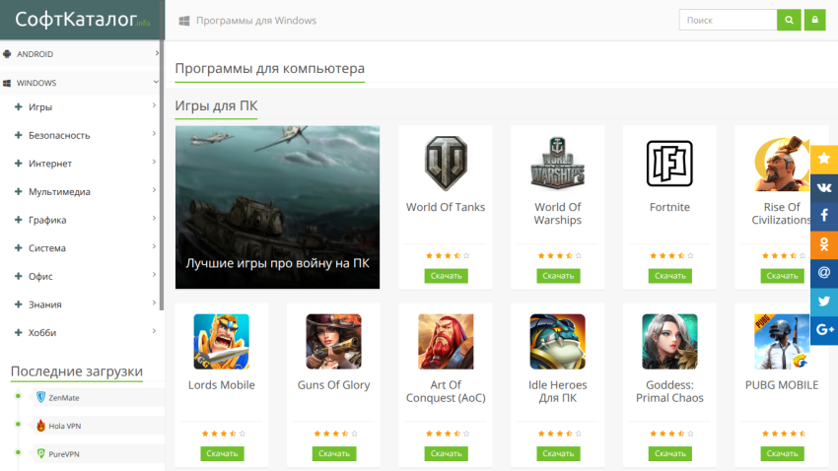Viewport: 838px width, 471px height.
Task: Open the Guns Of Glory game icon
Action: [x=333, y=342]
